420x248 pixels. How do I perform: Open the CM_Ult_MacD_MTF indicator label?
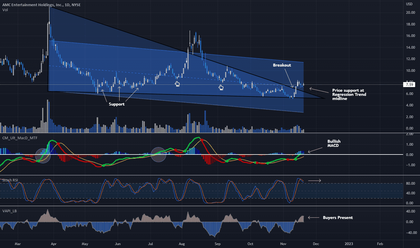click(x=20, y=138)
